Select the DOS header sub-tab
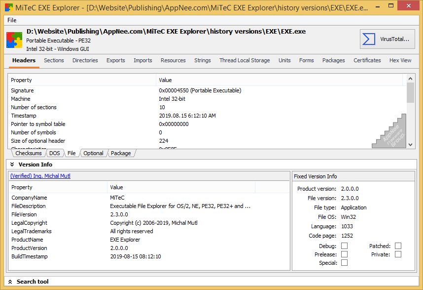The height and width of the screenshot is (290, 423). 55,153
